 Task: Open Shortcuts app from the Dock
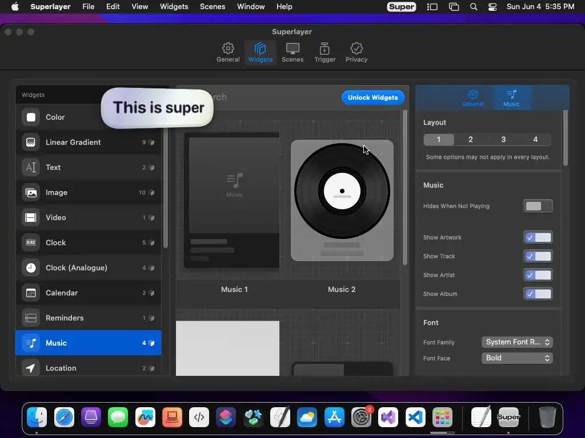(226, 417)
